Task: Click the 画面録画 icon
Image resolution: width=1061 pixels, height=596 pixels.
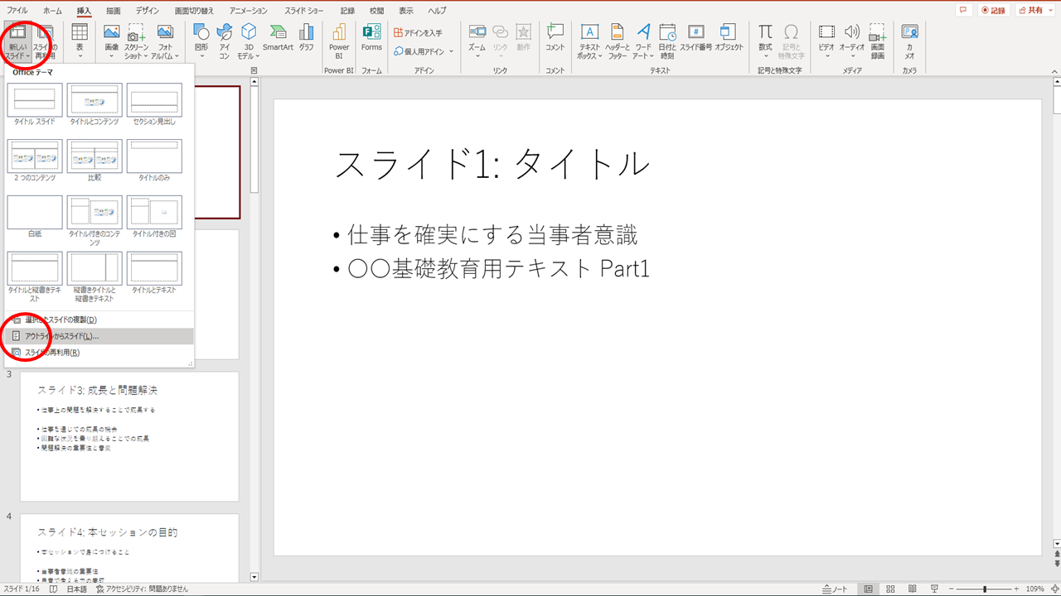Action: click(x=877, y=41)
